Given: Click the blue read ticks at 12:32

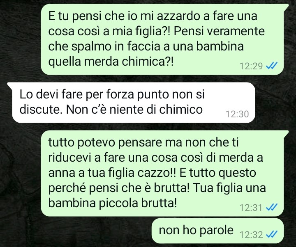Looking at the screenshot, I should [x=271, y=235].
